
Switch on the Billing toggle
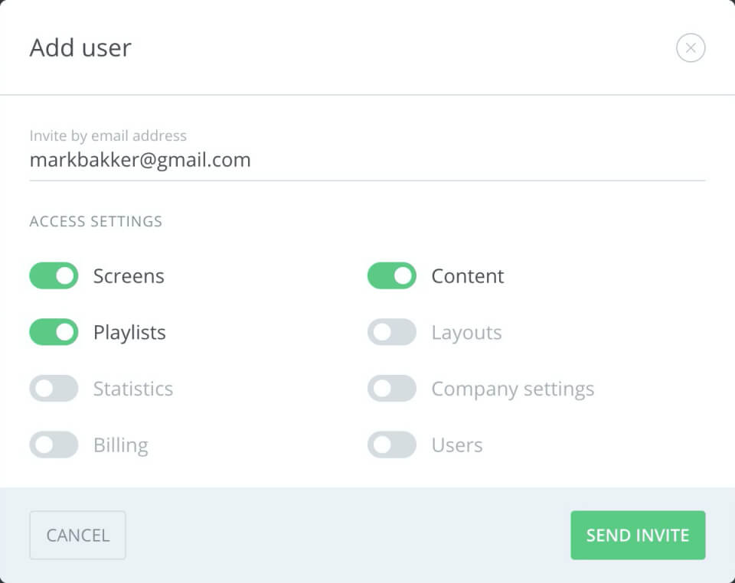54,445
